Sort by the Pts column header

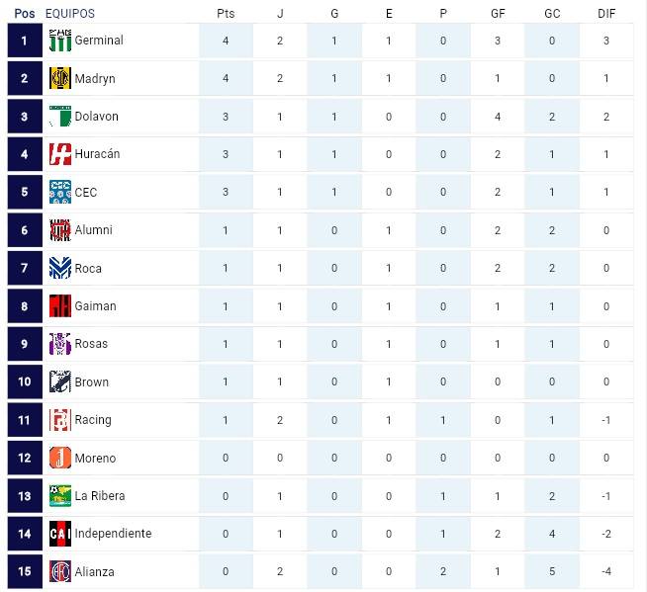(x=226, y=14)
